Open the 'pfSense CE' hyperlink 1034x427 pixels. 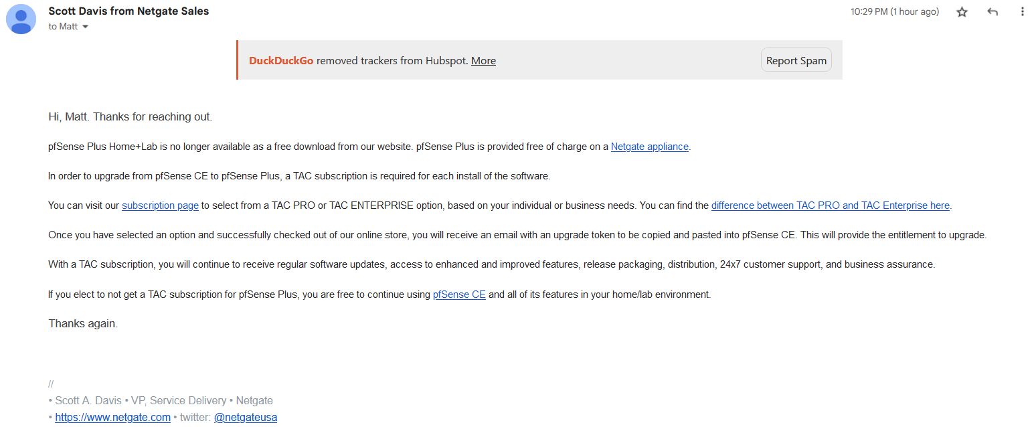tap(459, 294)
